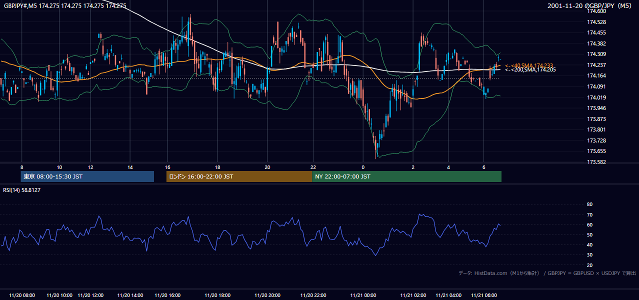Click hour marker 0 under price chart
Screen dimensions: 639x300
pos(363,167)
